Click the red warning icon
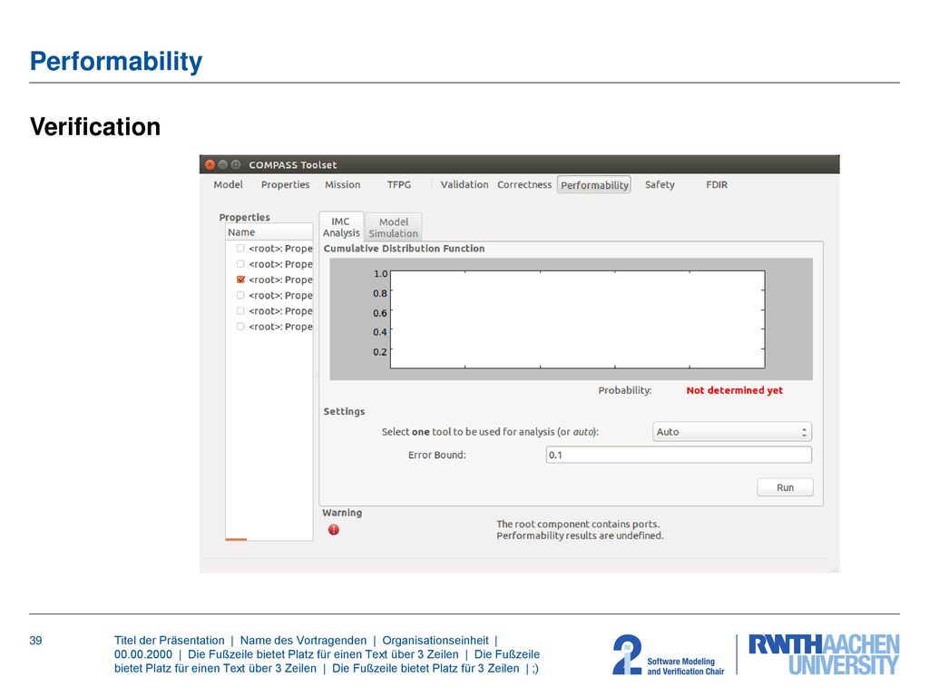The image size is (929, 697). [x=334, y=530]
